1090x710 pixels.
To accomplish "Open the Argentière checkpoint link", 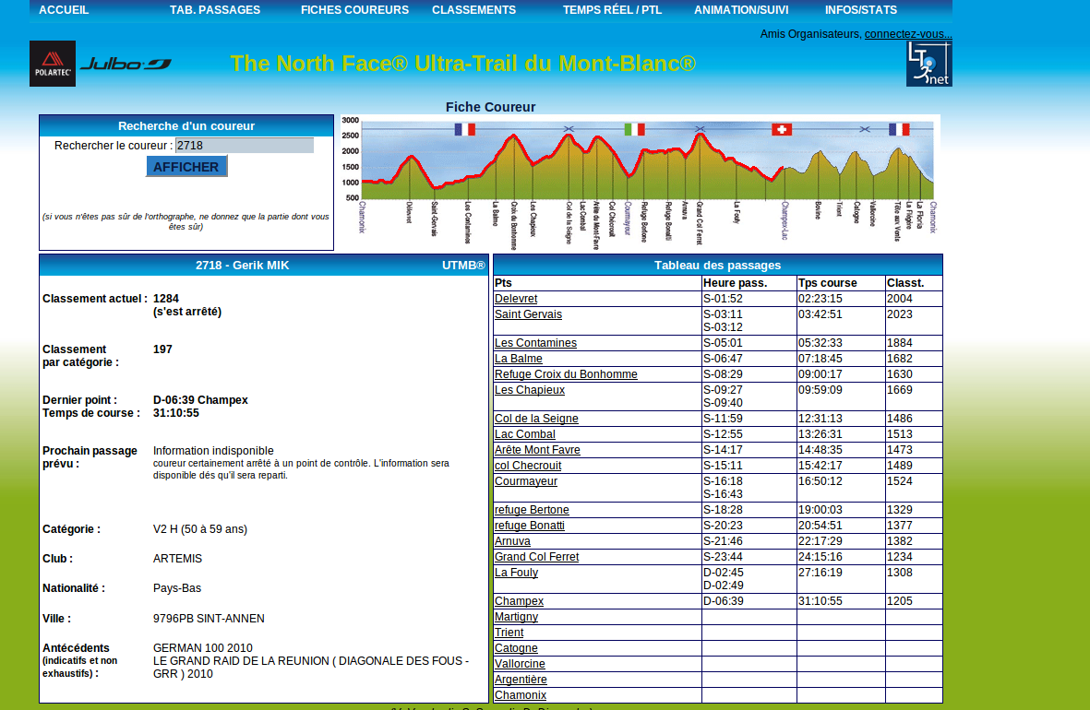I will [x=521, y=680].
